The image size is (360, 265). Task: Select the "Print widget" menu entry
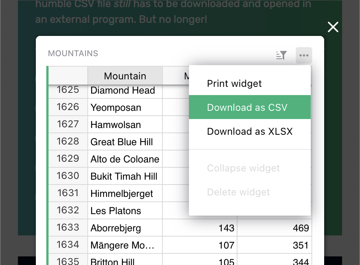[234, 83]
